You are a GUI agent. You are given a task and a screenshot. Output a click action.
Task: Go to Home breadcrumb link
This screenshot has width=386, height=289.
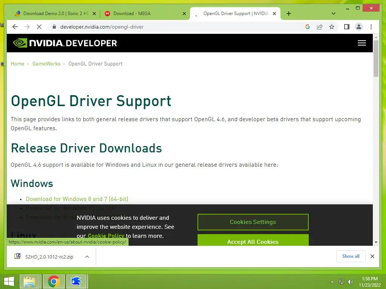[x=17, y=64]
